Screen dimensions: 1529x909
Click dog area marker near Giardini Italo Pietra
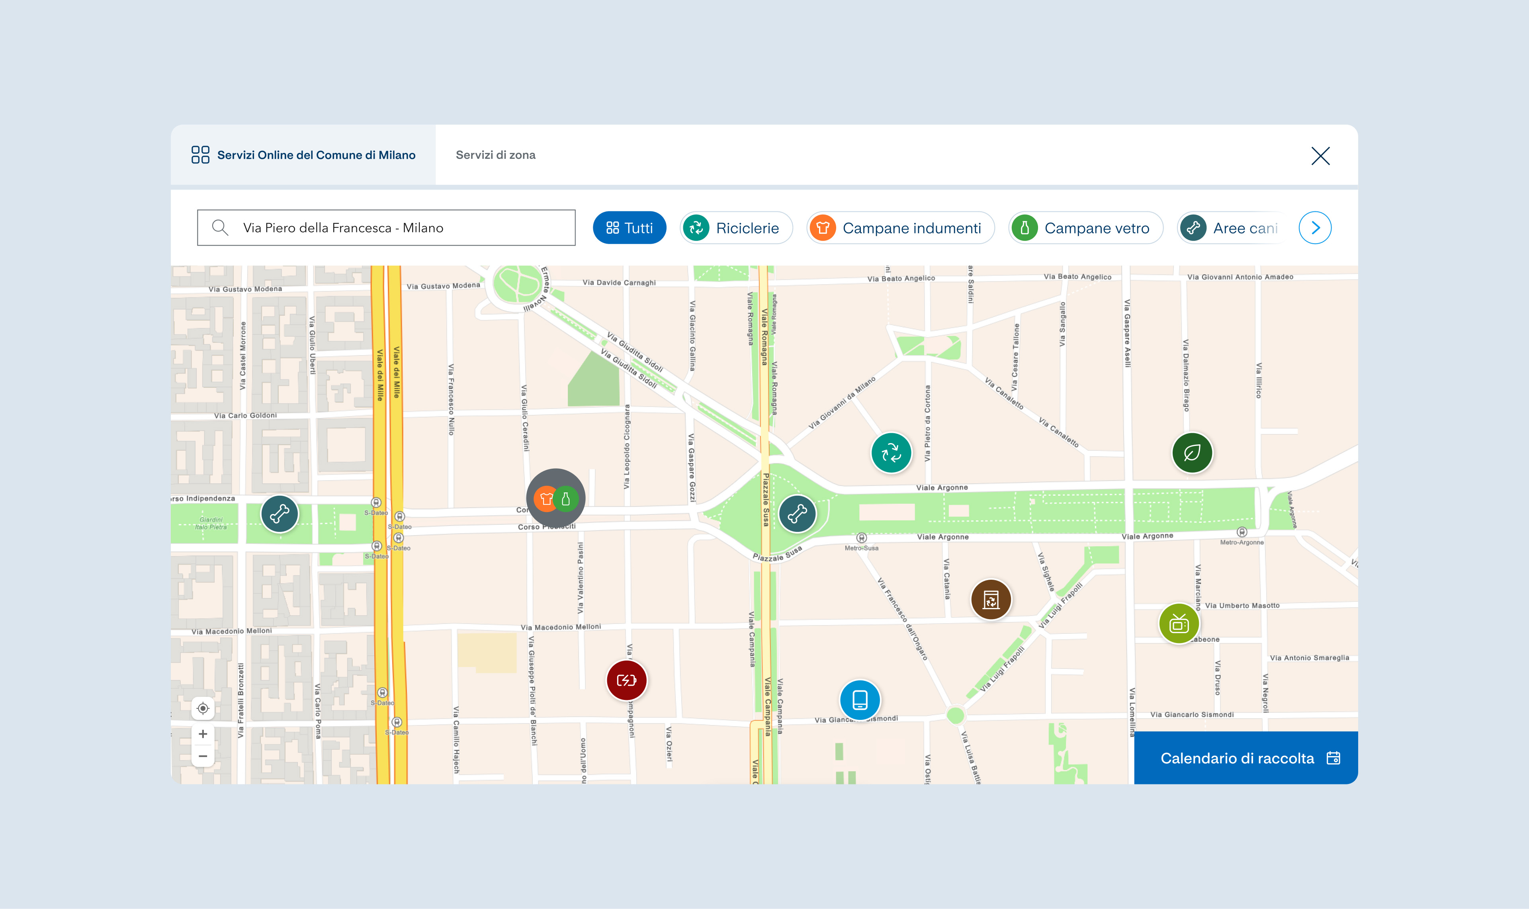click(x=280, y=513)
